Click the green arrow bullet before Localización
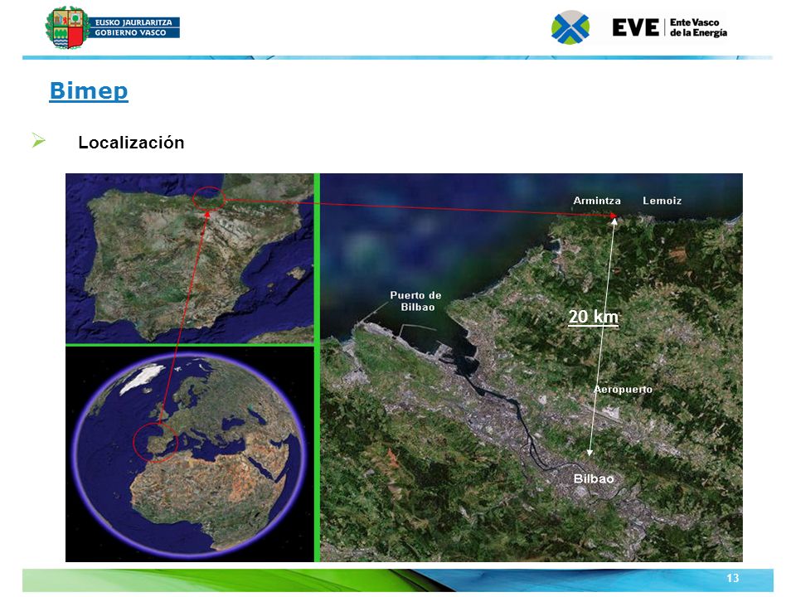This screenshot has height=597, width=796. click(39, 140)
